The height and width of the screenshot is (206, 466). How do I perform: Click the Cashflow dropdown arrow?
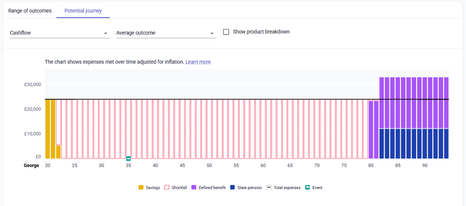click(105, 33)
